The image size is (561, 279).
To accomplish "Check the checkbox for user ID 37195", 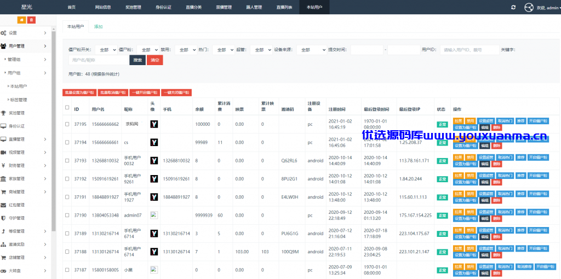I will [67, 124].
